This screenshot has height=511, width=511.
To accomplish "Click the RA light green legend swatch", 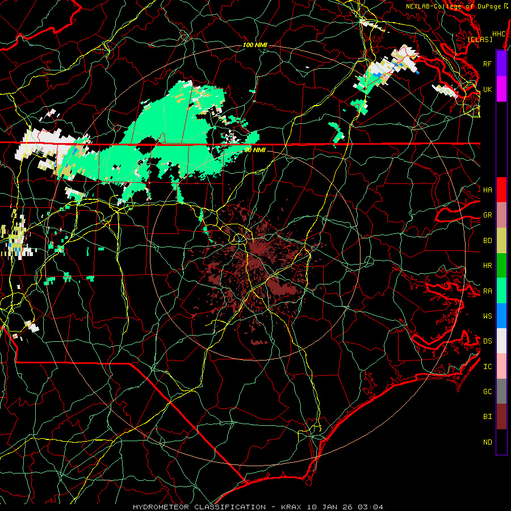I will [x=501, y=290].
